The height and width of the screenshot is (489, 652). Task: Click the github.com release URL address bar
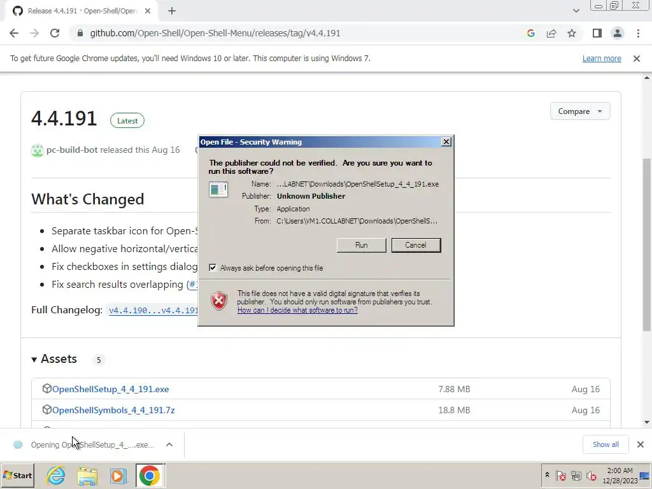pyautogui.click(x=215, y=33)
